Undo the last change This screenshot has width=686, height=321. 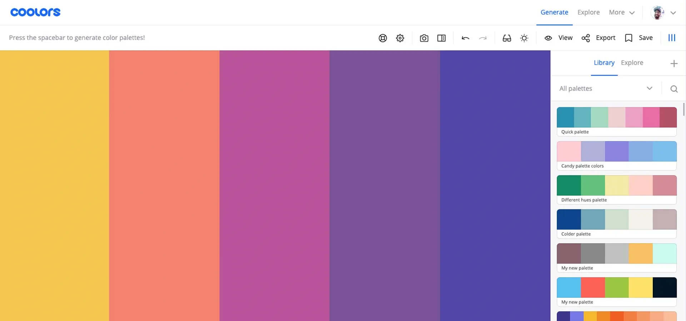tap(465, 38)
